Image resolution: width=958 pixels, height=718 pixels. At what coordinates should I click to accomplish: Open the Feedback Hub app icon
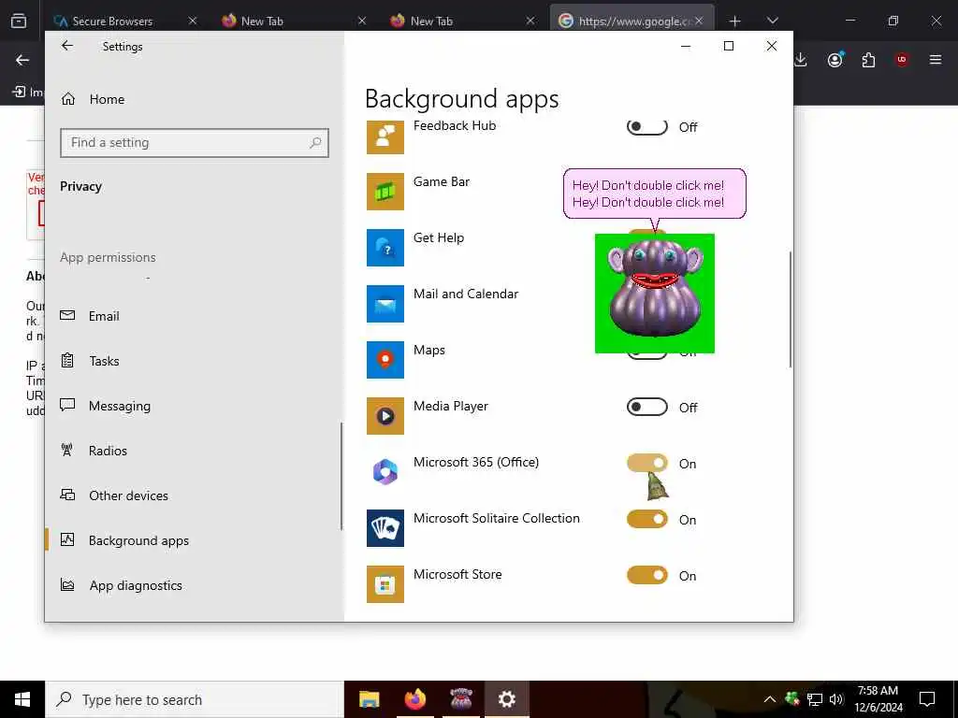[385, 136]
